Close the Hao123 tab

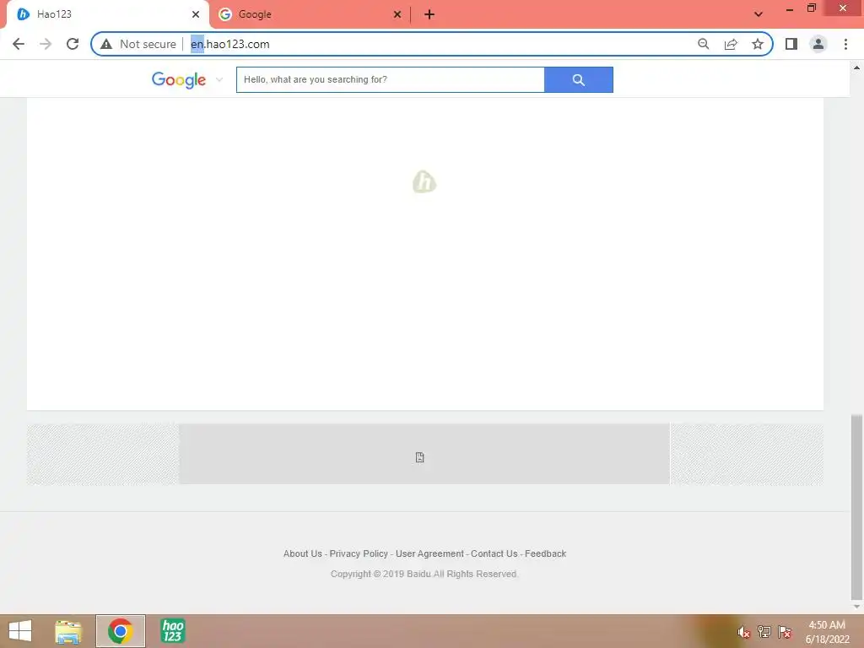(x=196, y=14)
